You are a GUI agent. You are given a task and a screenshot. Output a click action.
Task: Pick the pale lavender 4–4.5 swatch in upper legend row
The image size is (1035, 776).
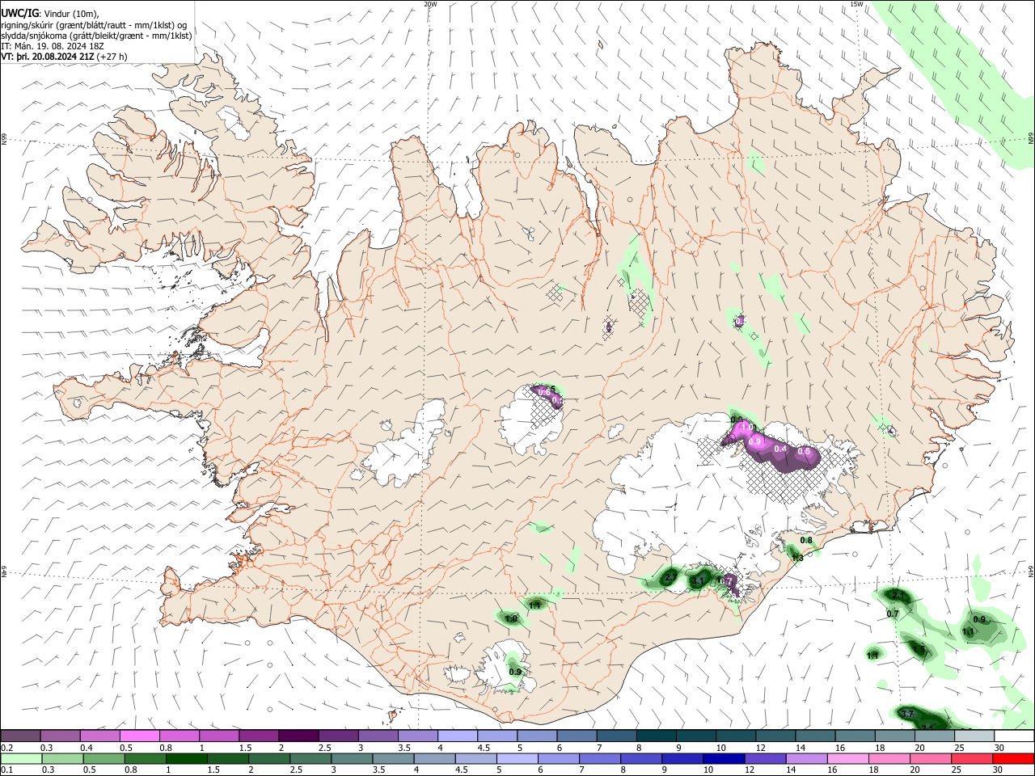pyautogui.click(x=458, y=736)
